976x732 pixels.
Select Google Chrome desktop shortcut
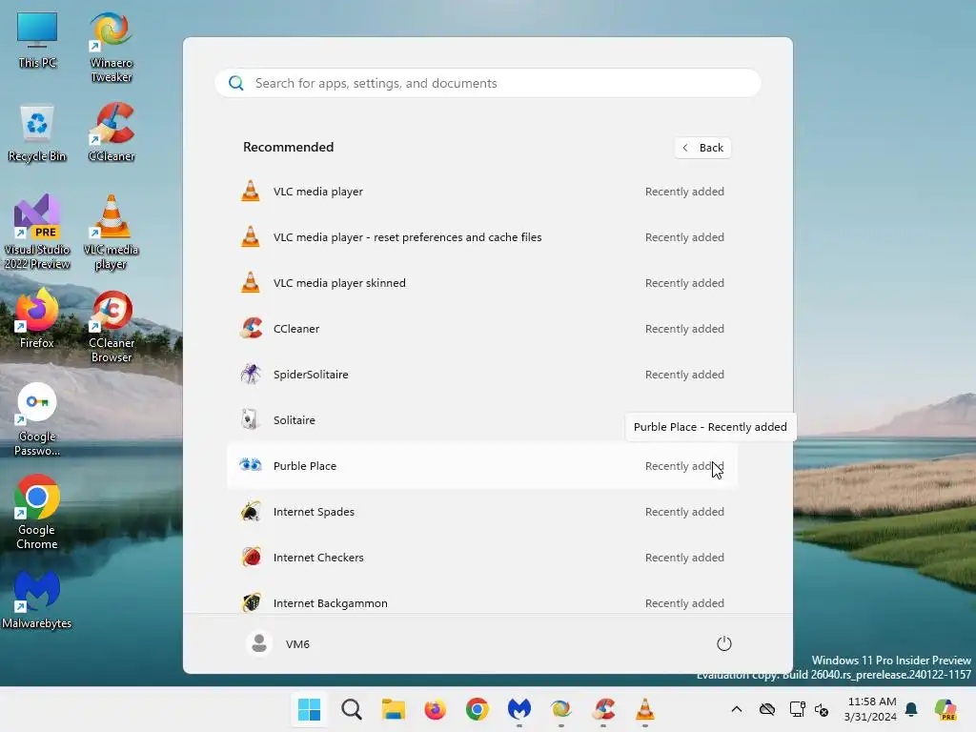pos(37,514)
